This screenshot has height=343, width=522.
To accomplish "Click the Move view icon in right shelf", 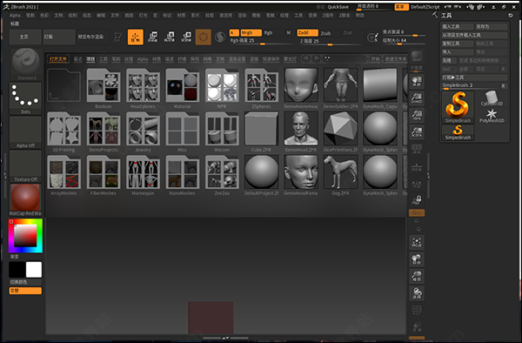I will coord(417,259).
